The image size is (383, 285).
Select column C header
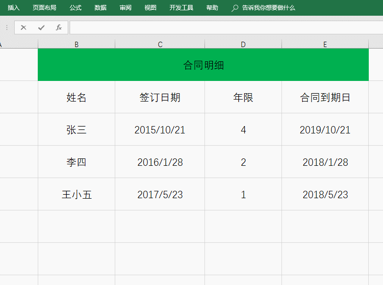(160, 44)
